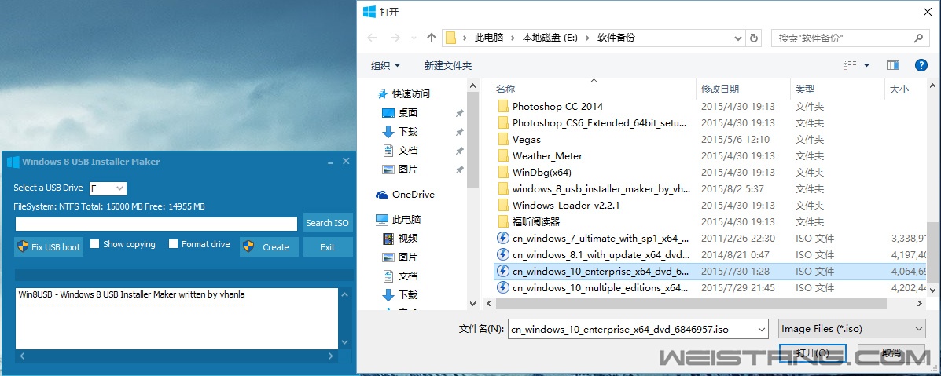Click the search magnifier icon
This screenshot has height=376, width=941.
point(918,38)
